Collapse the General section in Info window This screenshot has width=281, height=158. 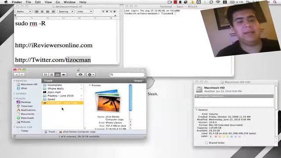pyautogui.click(x=197, y=110)
